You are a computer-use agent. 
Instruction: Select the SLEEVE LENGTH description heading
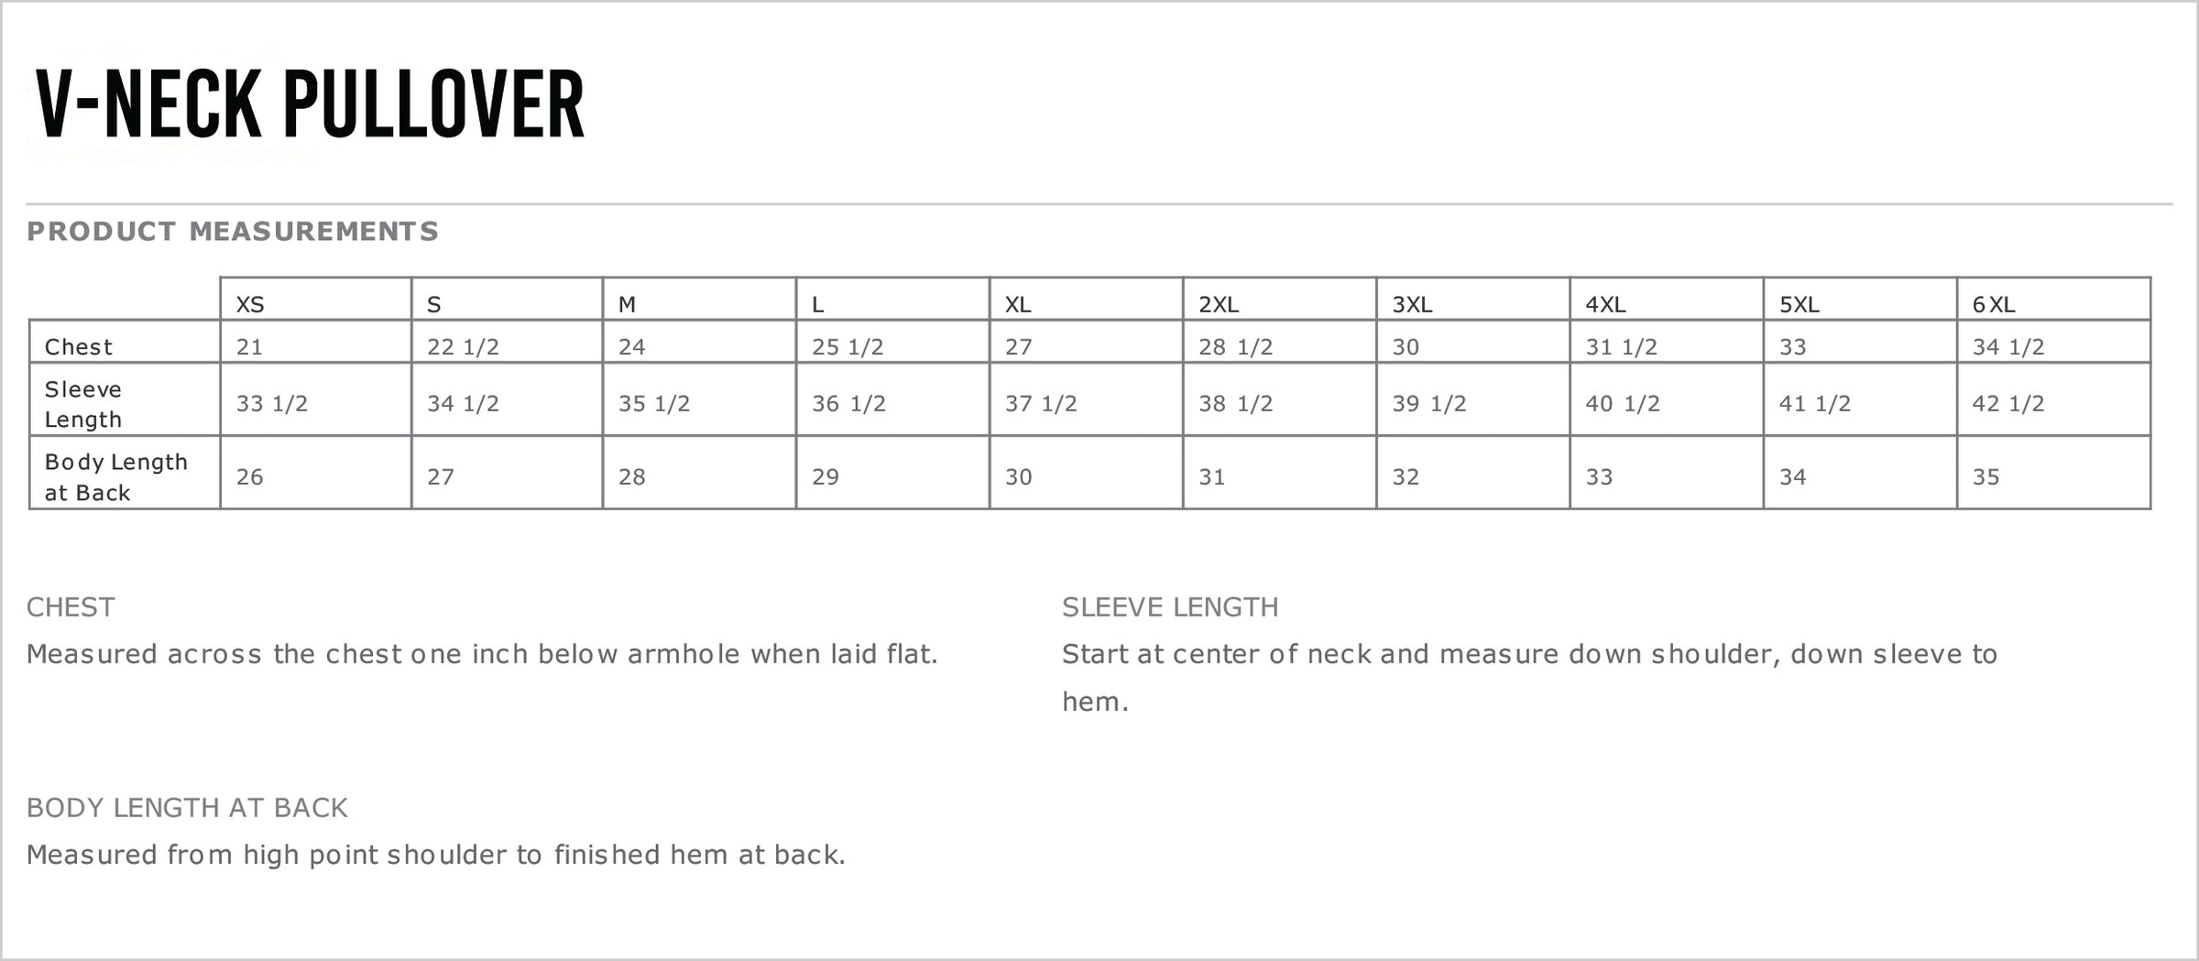(1170, 607)
